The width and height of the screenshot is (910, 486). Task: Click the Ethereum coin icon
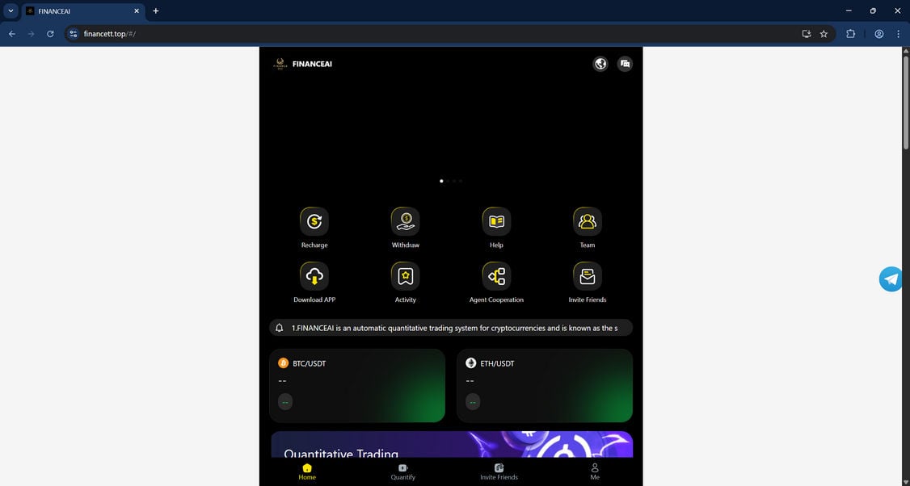(470, 363)
